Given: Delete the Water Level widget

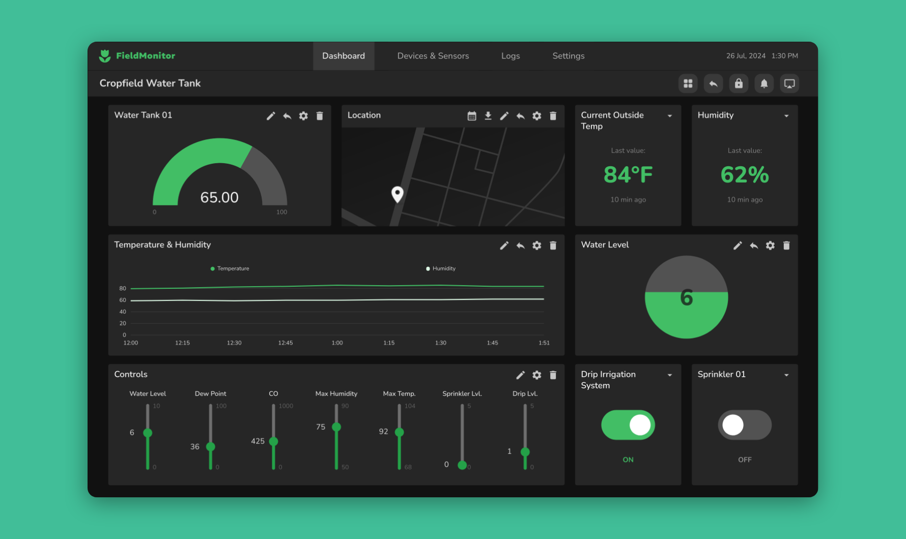Looking at the screenshot, I should (x=786, y=246).
